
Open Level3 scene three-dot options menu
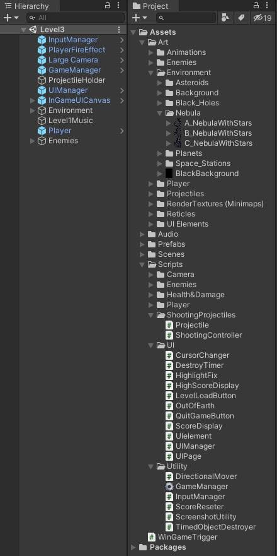click(119, 30)
